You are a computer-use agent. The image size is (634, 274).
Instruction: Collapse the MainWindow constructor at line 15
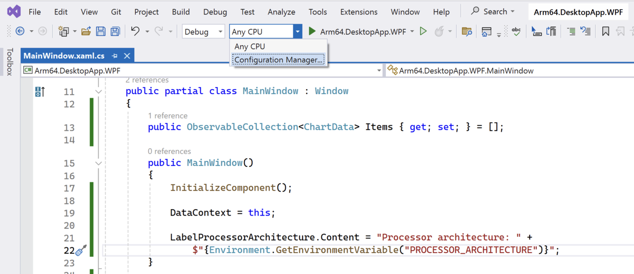[x=99, y=163]
